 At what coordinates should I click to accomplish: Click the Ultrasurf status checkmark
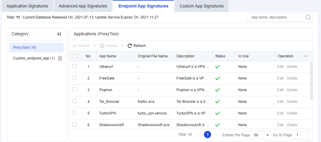[x=217, y=67]
